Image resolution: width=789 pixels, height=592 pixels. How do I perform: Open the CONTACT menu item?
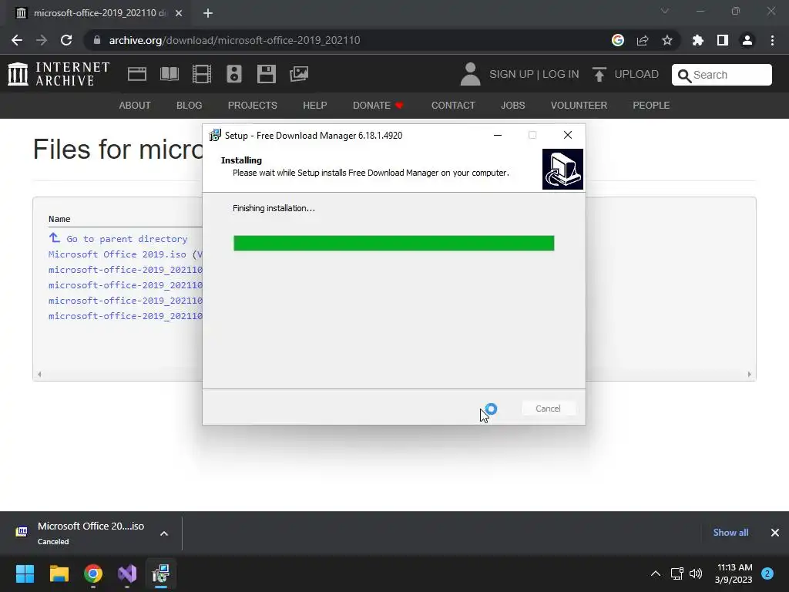[453, 105]
